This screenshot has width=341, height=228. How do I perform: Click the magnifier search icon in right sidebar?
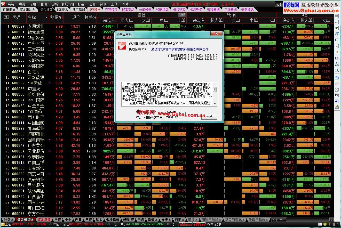click(x=337, y=70)
